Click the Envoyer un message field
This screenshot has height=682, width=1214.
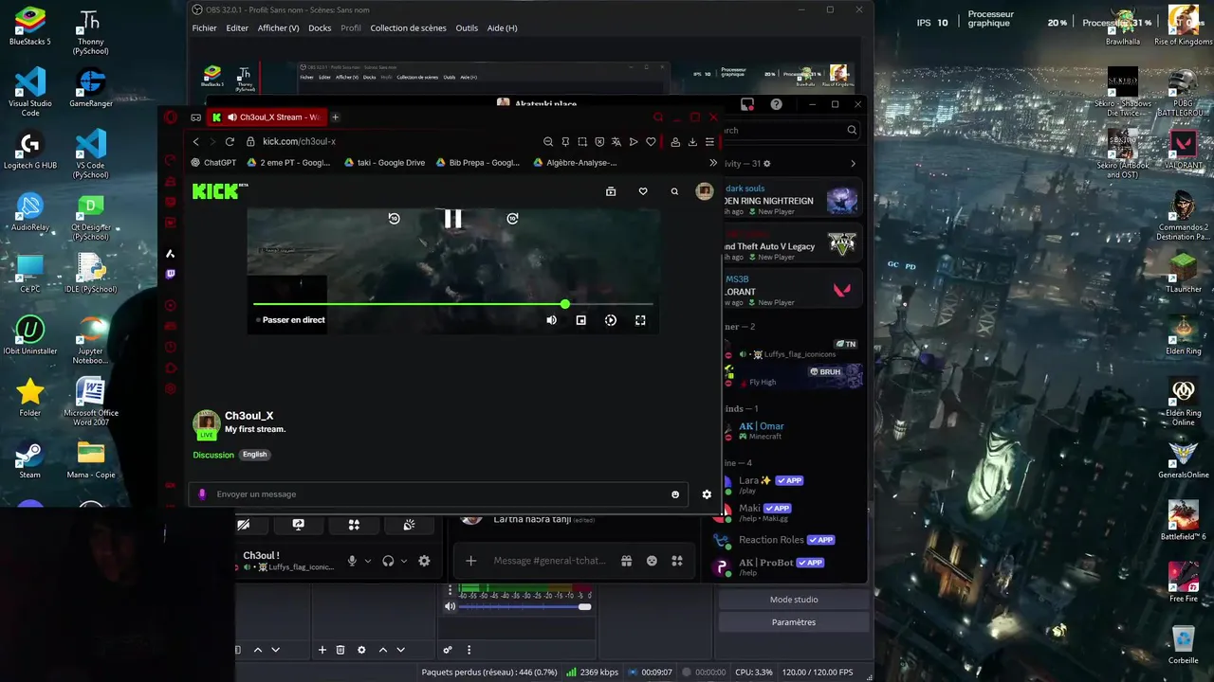pos(436,494)
